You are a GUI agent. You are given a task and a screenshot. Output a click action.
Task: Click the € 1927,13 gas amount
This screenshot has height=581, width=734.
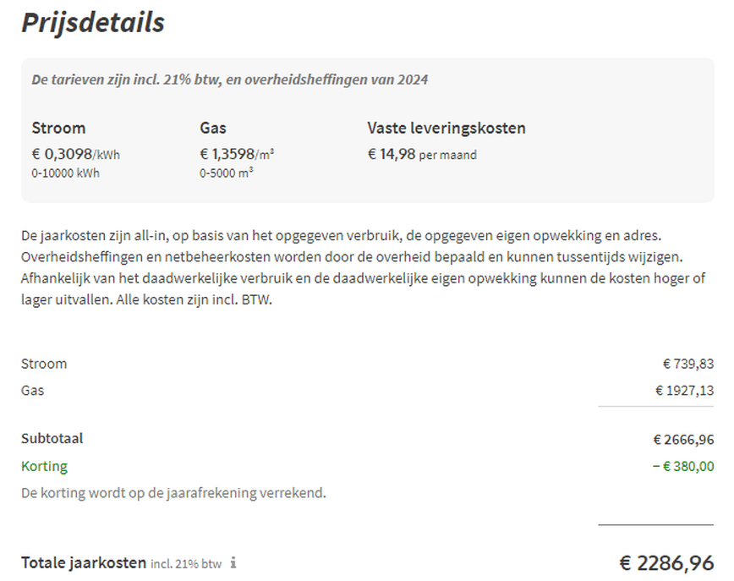coord(684,391)
